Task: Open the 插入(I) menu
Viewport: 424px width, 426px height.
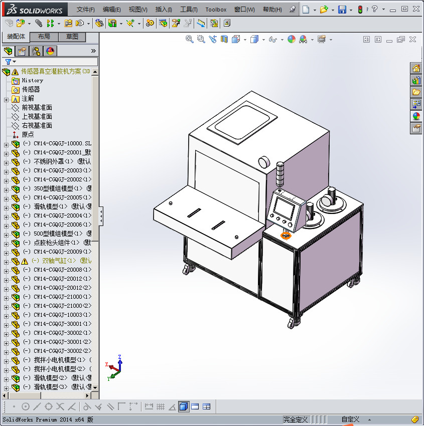Action: point(164,10)
